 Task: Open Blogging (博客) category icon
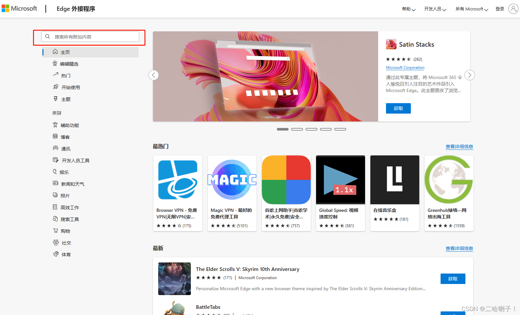coord(55,136)
